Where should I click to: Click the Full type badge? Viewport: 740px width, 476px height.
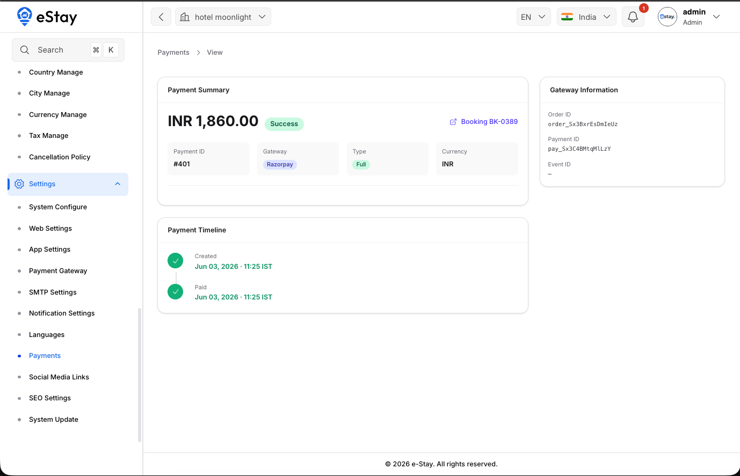tap(361, 165)
